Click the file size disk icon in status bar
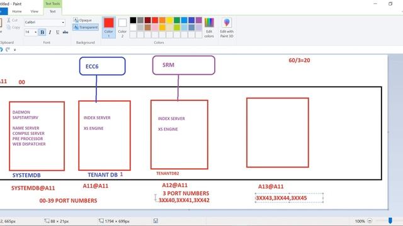Image resolution: width=403 pixels, height=226 pixels. 156,220
